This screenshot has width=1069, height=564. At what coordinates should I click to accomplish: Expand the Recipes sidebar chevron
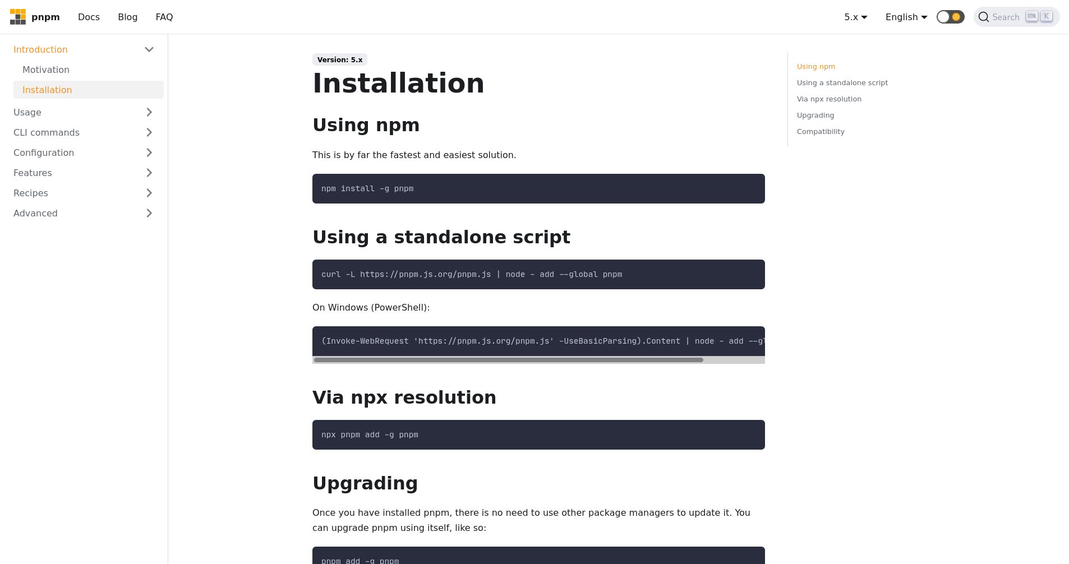pos(149,193)
